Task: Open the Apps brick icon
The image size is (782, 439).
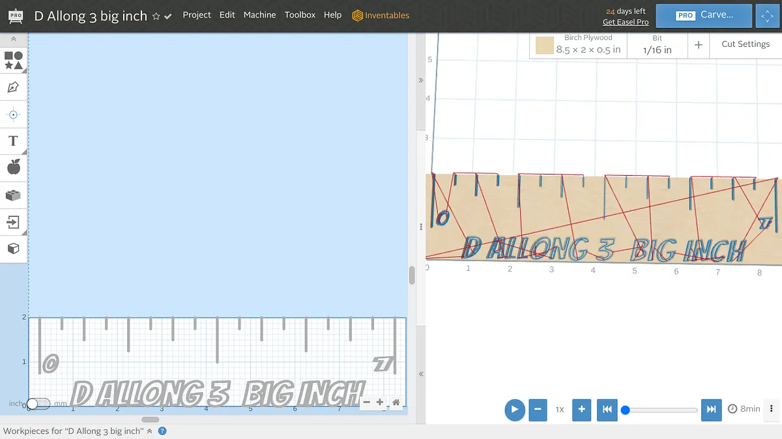Action: [13, 195]
